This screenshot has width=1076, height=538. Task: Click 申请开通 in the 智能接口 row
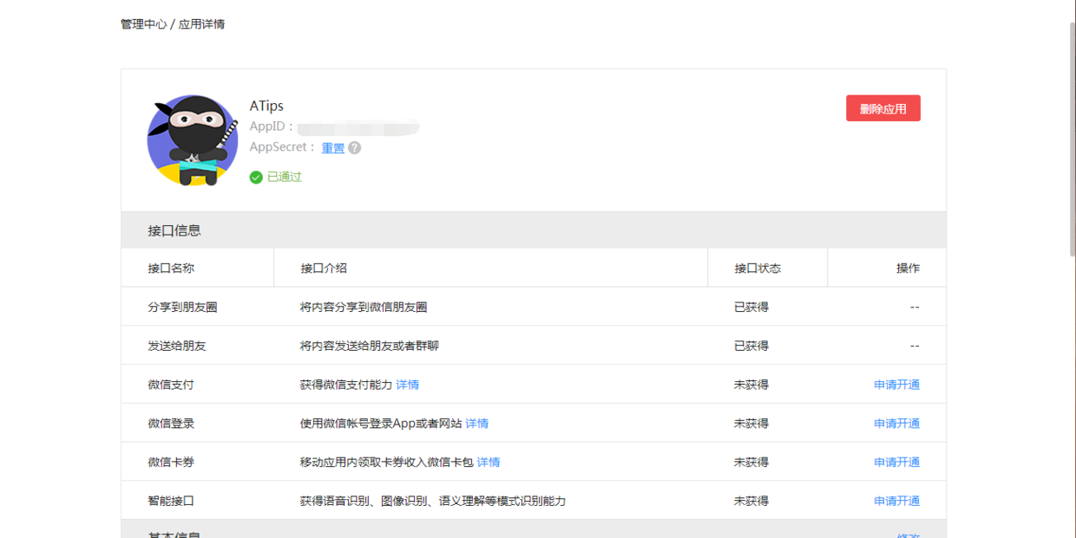(x=897, y=501)
